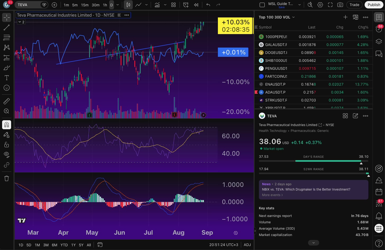
Task: Expand the line tools dropdown arrow
Action: coord(146,5)
